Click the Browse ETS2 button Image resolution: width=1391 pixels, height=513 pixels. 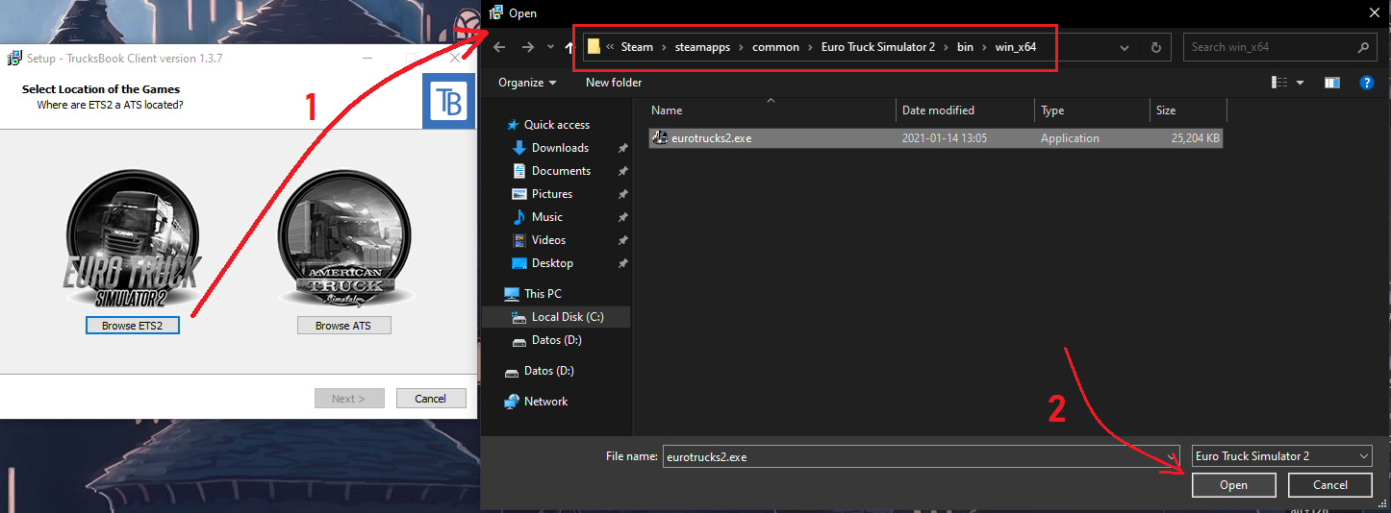[133, 326]
